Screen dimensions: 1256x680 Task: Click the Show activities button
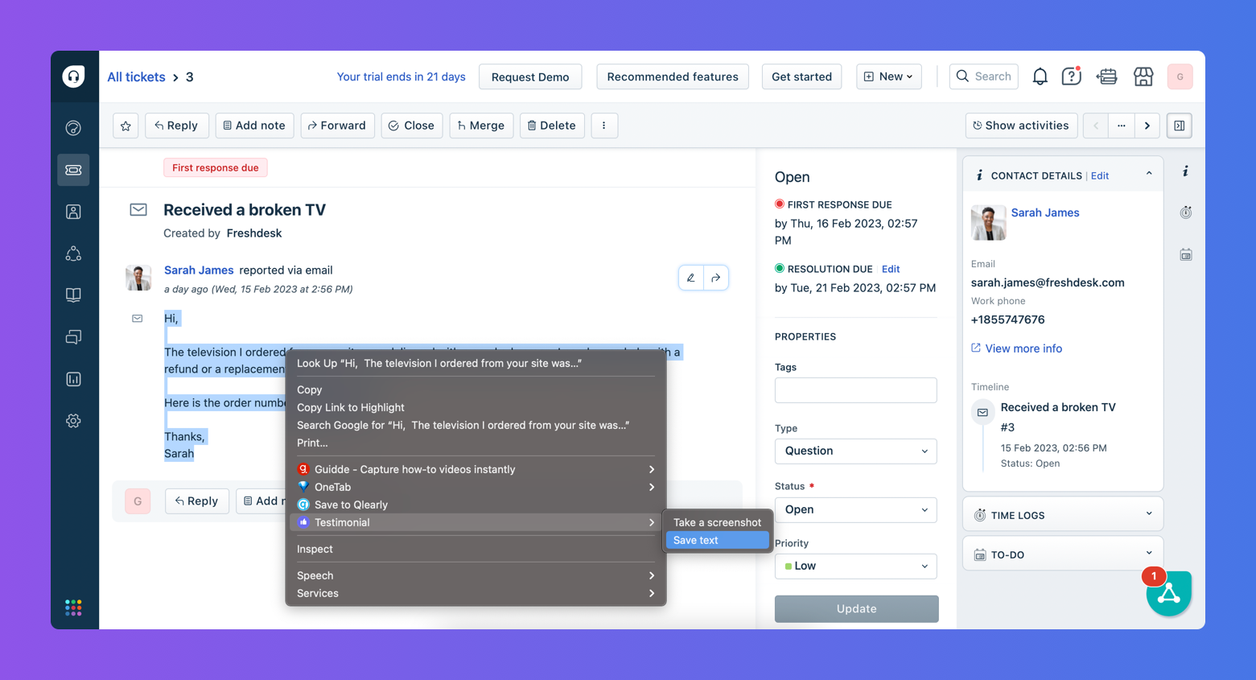click(1021, 126)
